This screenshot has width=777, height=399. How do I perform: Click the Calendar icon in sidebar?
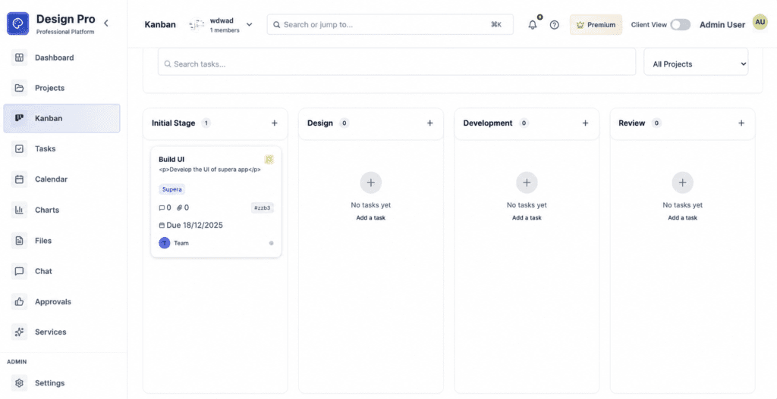click(19, 179)
